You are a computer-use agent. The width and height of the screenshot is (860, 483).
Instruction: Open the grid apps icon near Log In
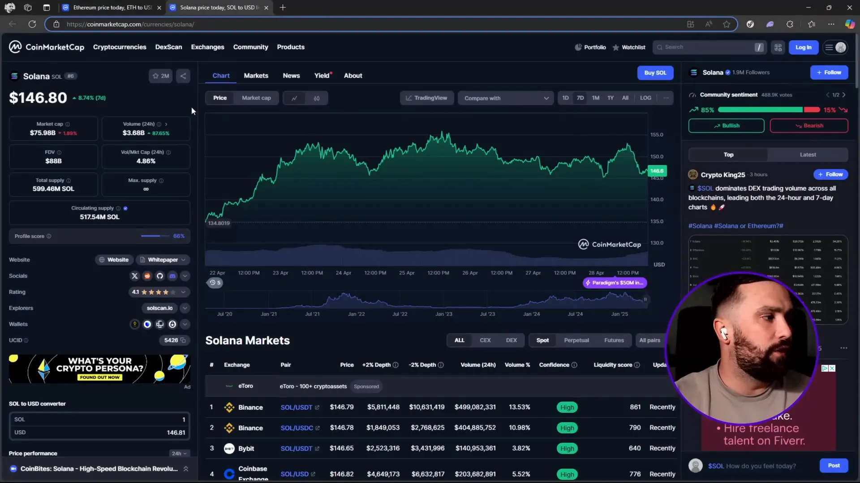point(778,47)
